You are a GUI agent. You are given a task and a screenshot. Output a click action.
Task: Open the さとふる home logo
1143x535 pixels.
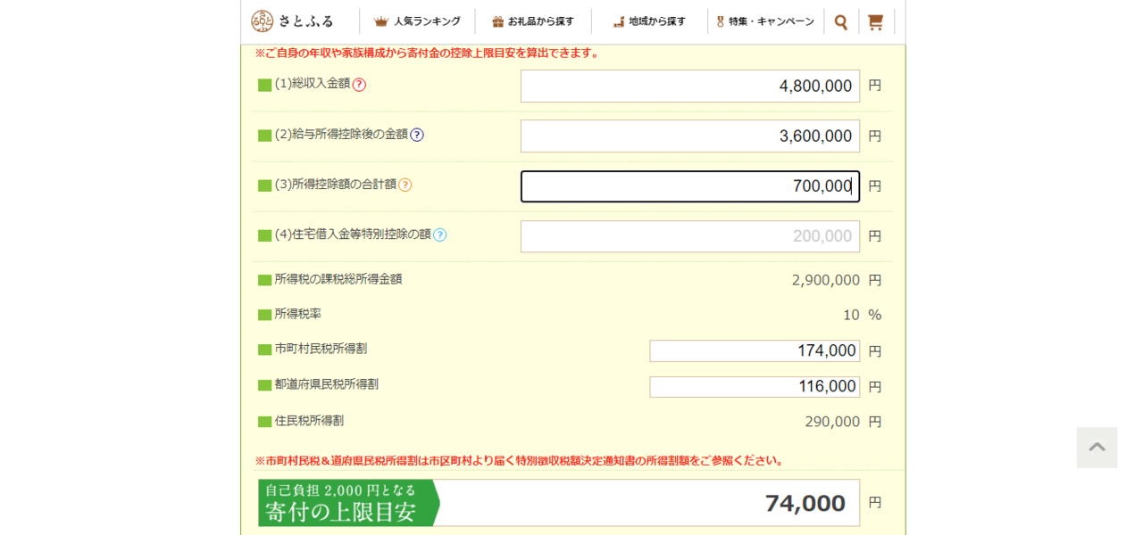[x=292, y=21]
